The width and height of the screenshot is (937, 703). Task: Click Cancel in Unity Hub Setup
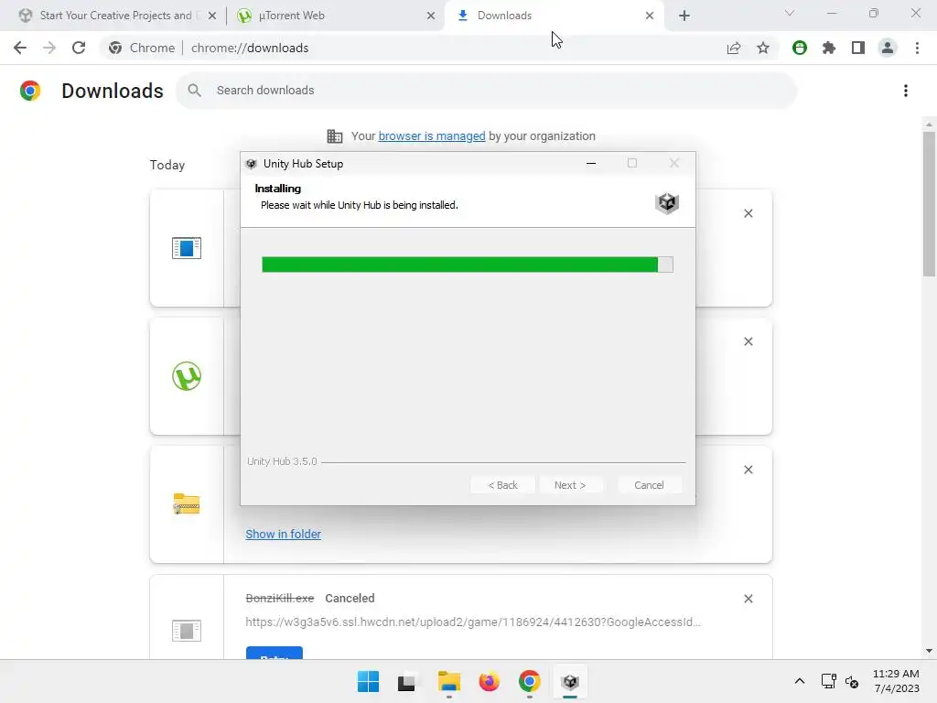coord(649,485)
